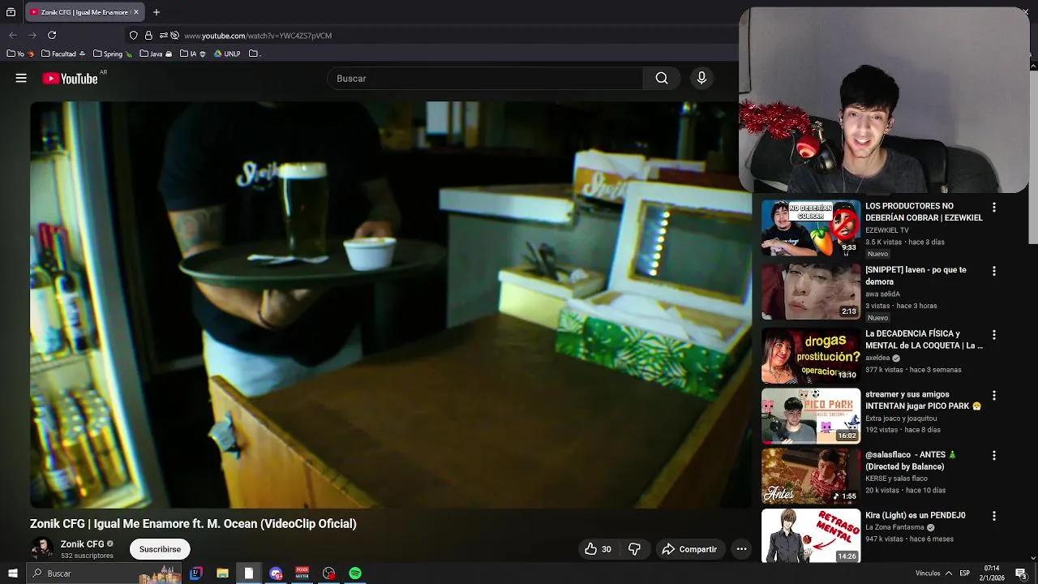Share the video using Compartir
This screenshot has width=1038, height=584.
pyautogui.click(x=689, y=549)
